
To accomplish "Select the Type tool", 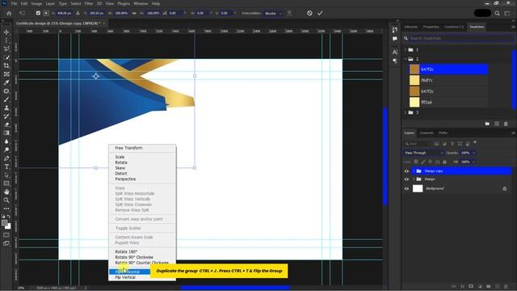I will 6,167.
